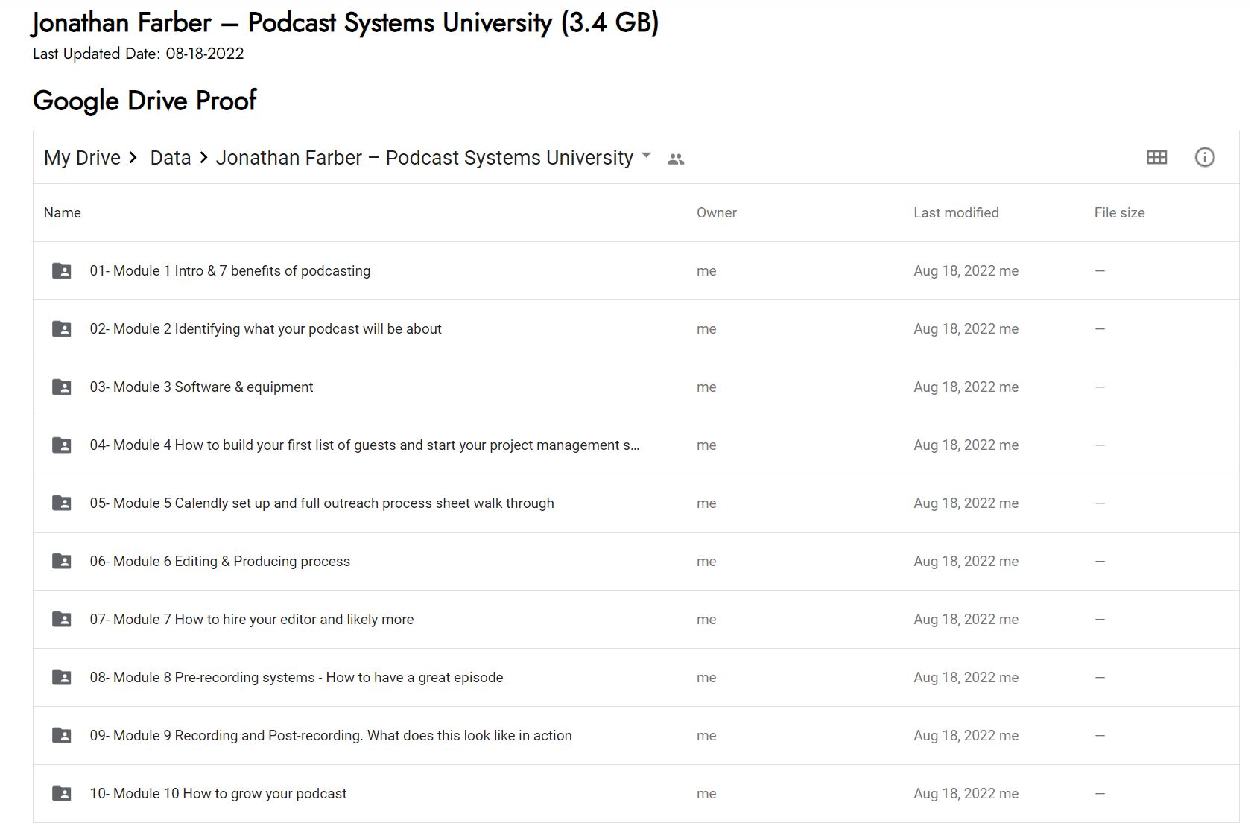Click folder icon for Module 7 row
This screenshot has width=1251, height=823.
(62, 619)
